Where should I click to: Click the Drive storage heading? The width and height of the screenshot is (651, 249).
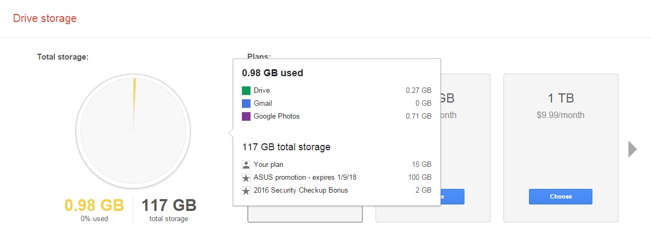(x=45, y=18)
